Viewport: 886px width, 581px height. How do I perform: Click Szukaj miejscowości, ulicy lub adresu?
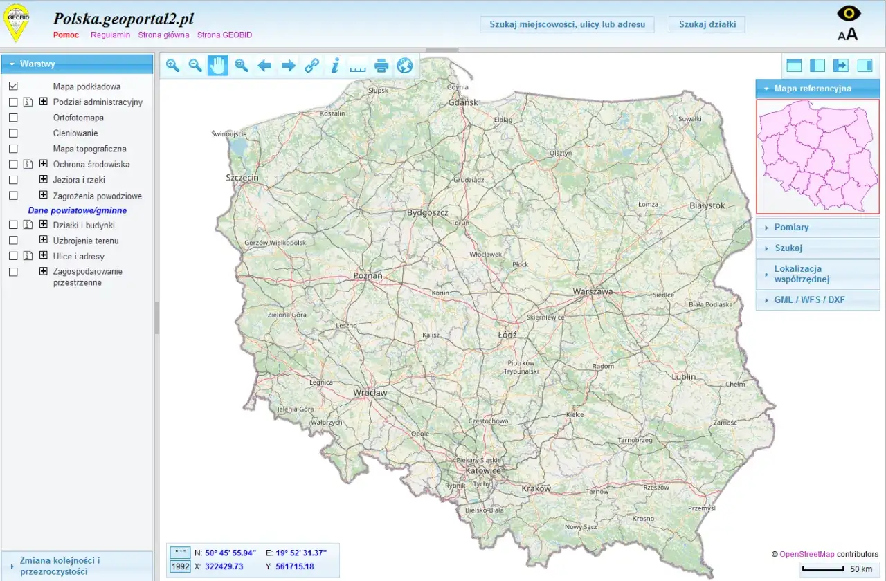[567, 24]
